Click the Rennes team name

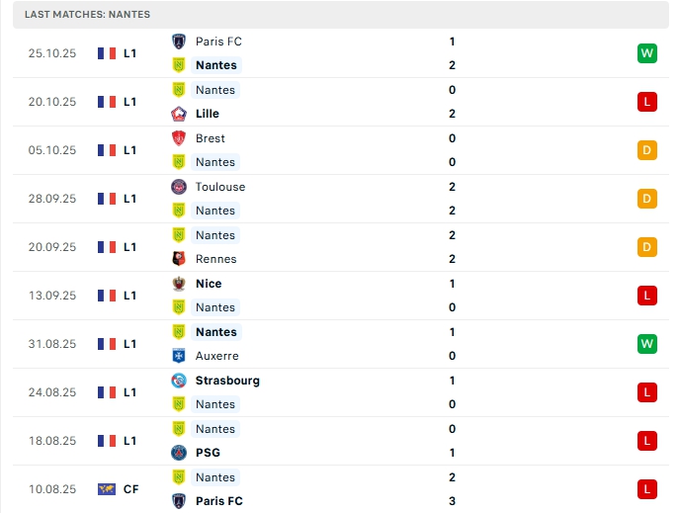click(x=216, y=259)
